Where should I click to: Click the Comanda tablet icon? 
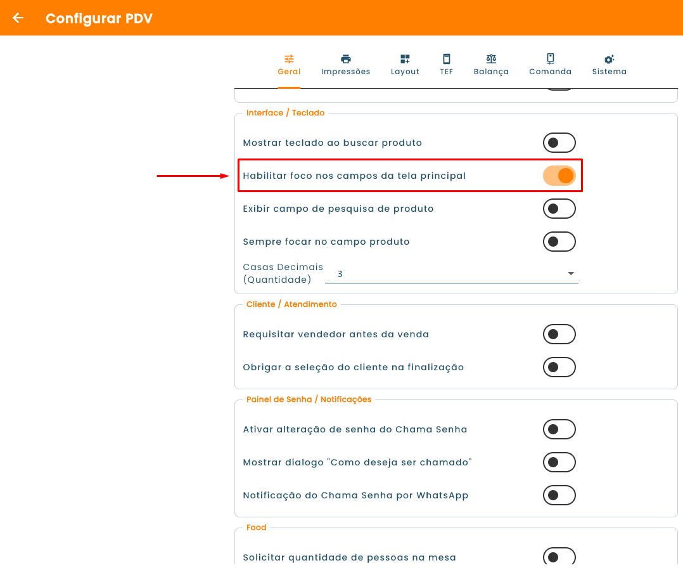coord(551,59)
